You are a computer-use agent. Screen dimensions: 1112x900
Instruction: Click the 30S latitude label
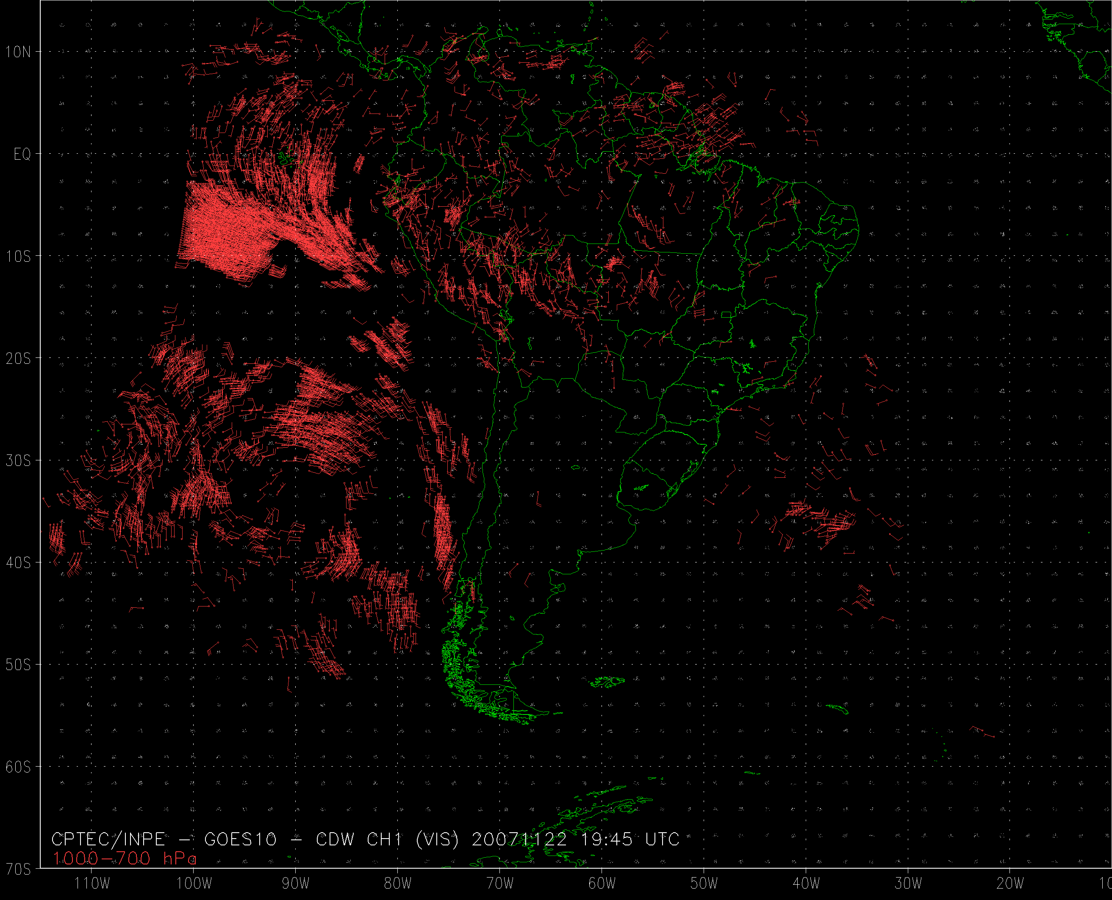coord(18,460)
